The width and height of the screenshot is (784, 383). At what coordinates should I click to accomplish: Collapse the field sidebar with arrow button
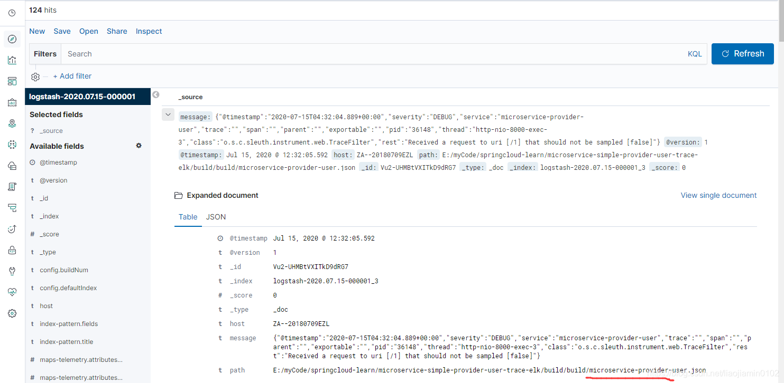click(156, 95)
